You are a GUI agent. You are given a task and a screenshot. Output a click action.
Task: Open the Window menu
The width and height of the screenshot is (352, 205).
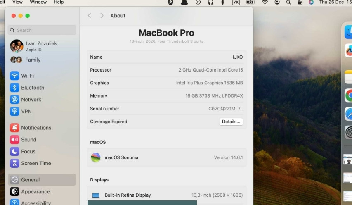click(x=38, y=2)
